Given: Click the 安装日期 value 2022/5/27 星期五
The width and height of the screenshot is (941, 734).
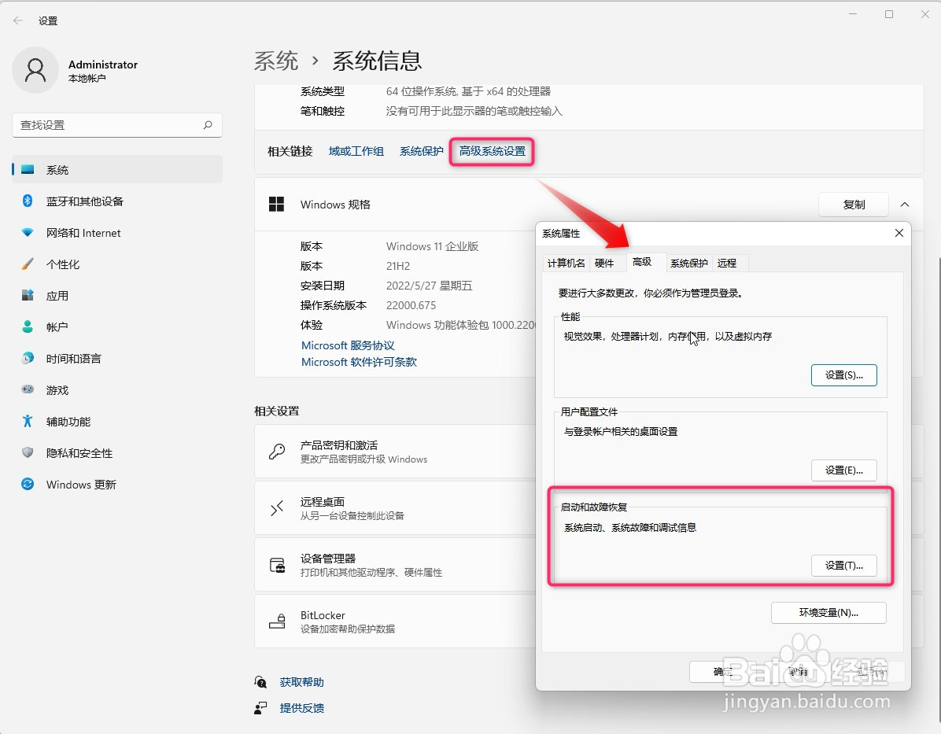Looking at the screenshot, I should 429,286.
